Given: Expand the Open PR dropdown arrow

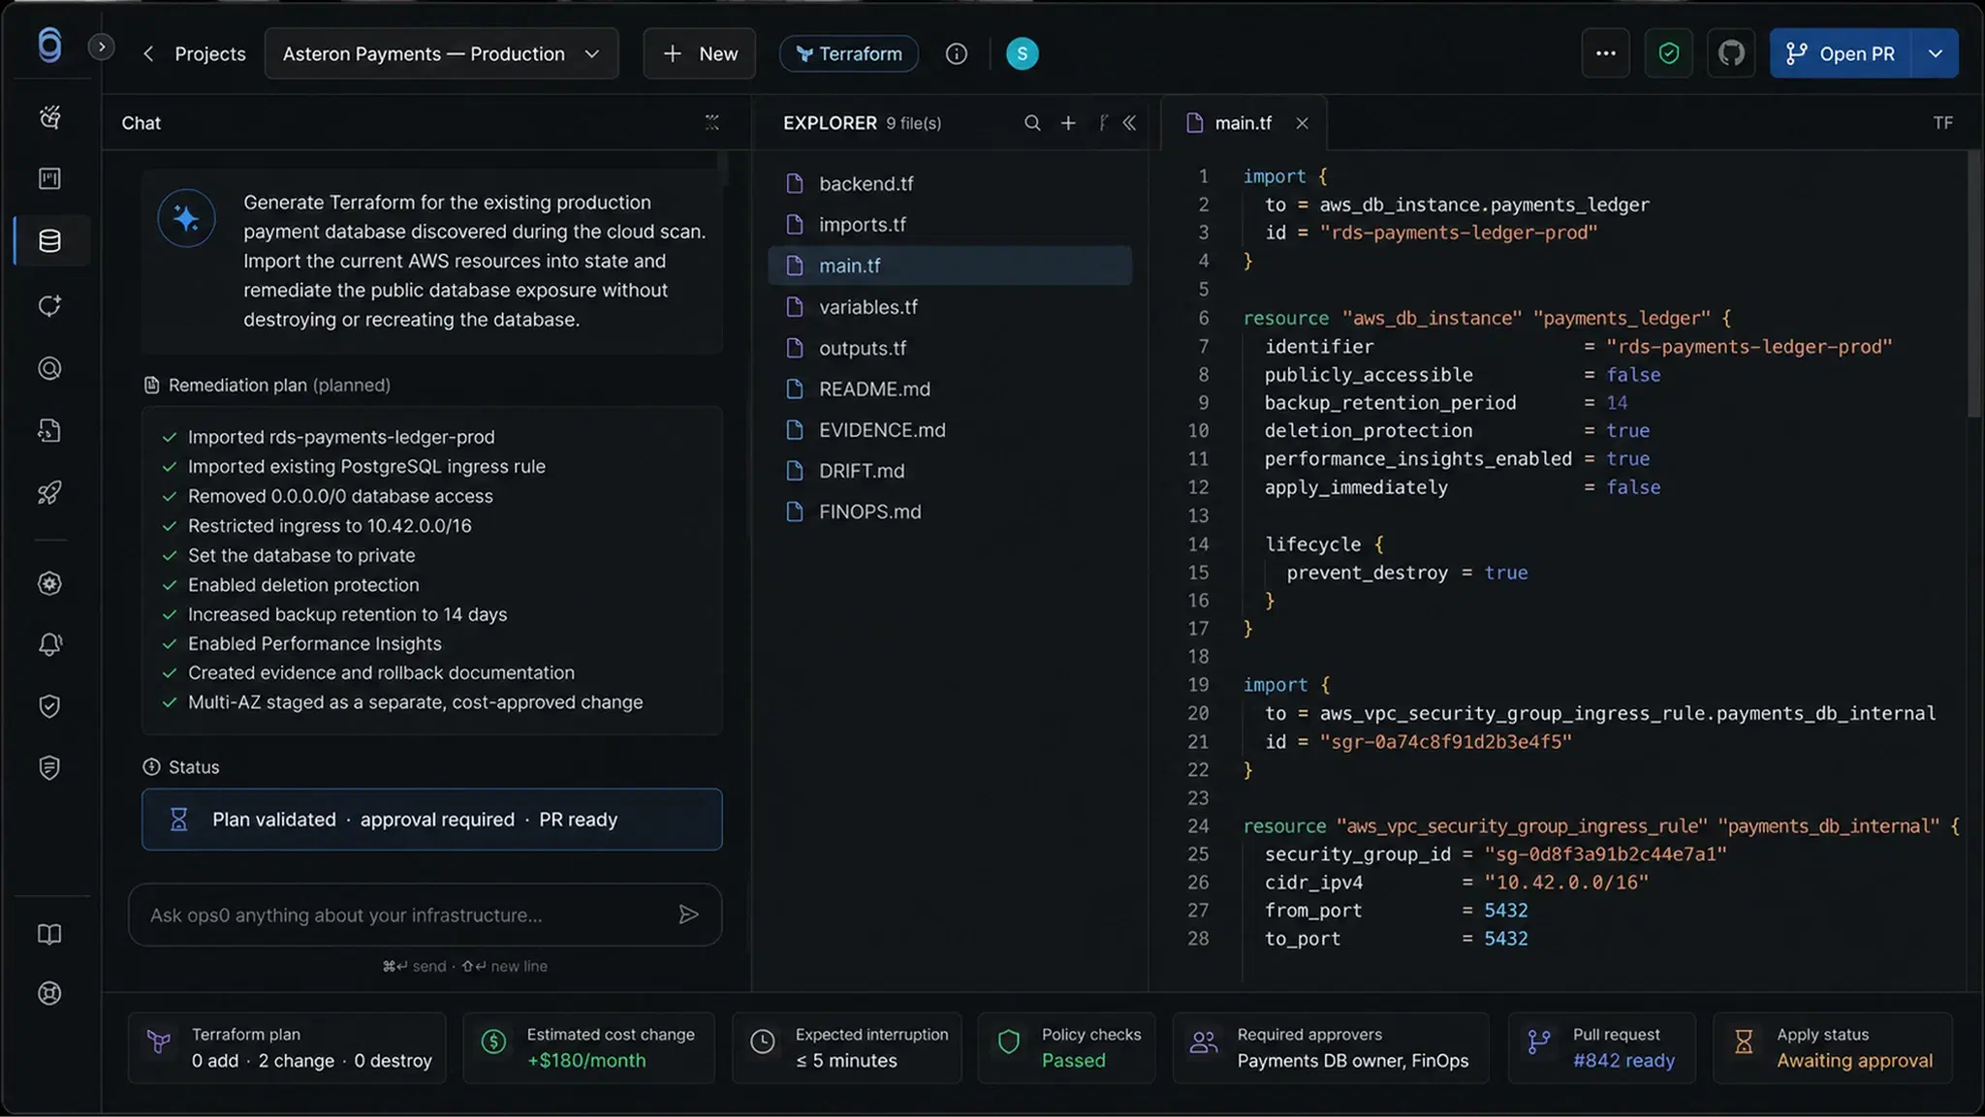Looking at the screenshot, I should tap(1935, 53).
